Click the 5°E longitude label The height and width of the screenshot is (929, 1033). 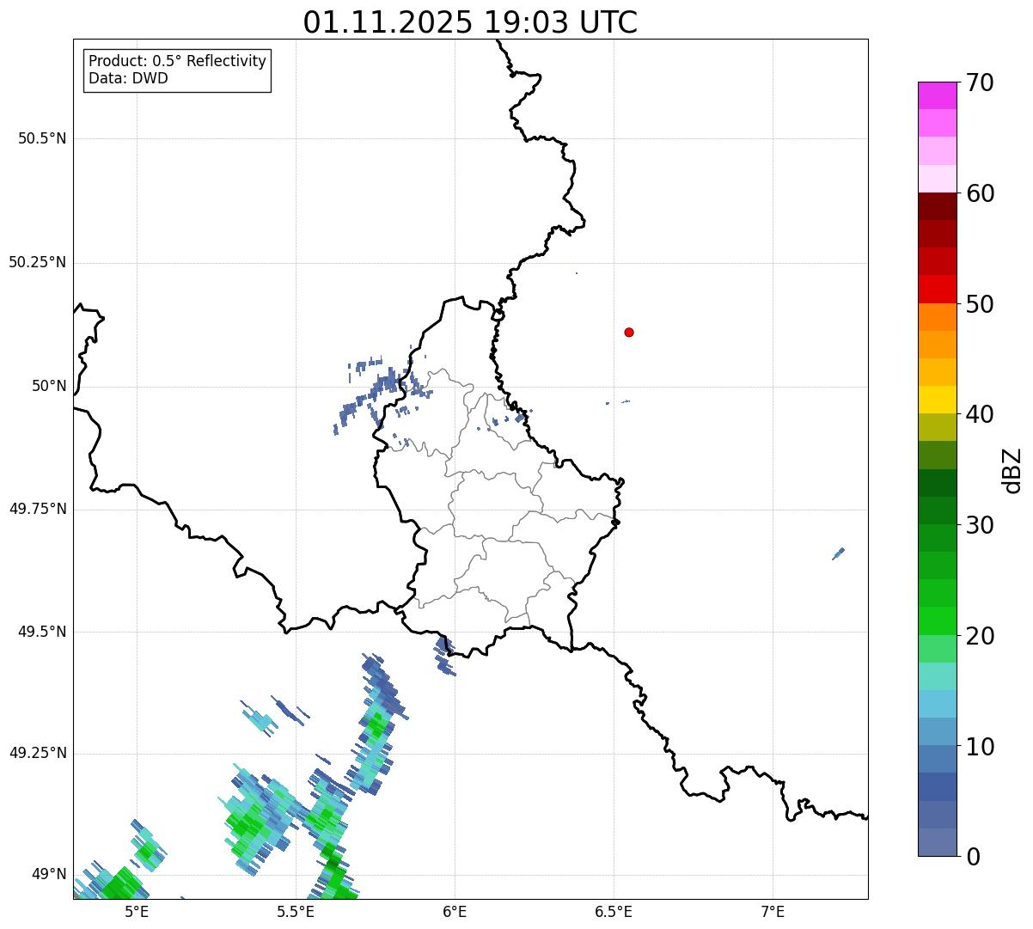click(137, 911)
